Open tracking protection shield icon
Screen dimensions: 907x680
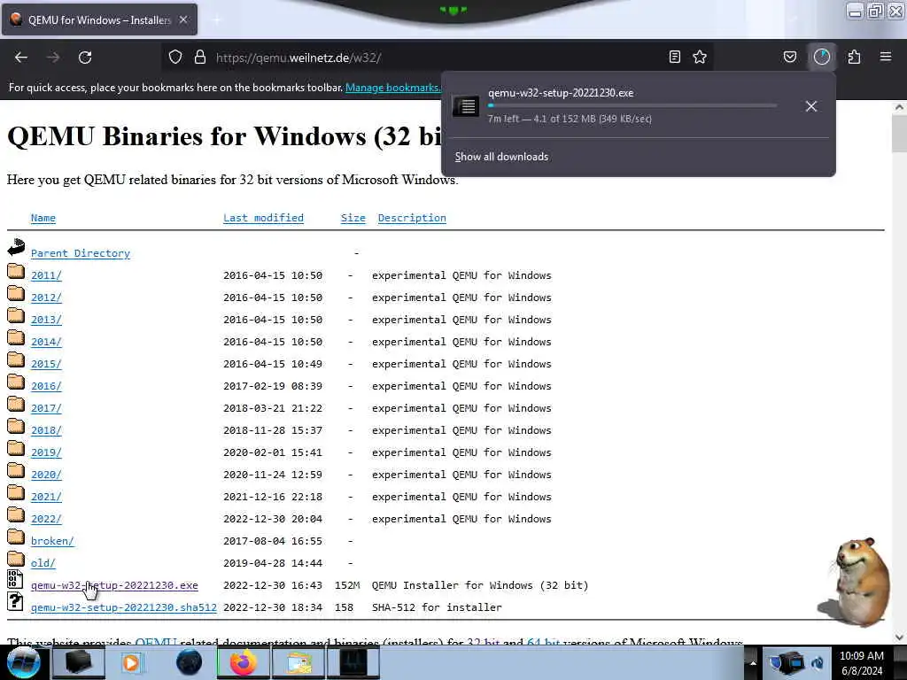point(175,58)
